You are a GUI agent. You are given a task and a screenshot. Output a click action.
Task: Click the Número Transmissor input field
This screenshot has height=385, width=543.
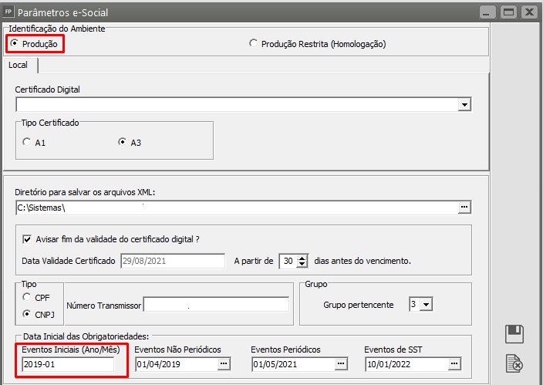coord(215,305)
